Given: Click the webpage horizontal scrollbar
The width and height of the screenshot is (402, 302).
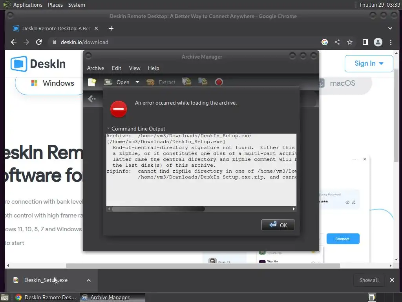Looking at the screenshot, I should [203, 265].
